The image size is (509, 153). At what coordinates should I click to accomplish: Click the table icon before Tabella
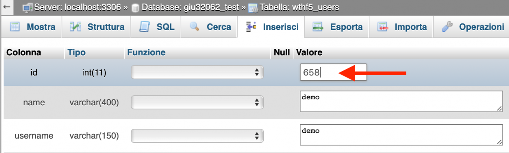(253, 7)
